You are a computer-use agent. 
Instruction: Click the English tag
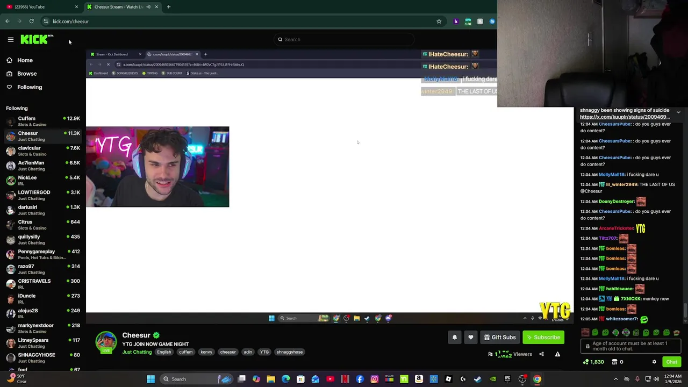164,352
